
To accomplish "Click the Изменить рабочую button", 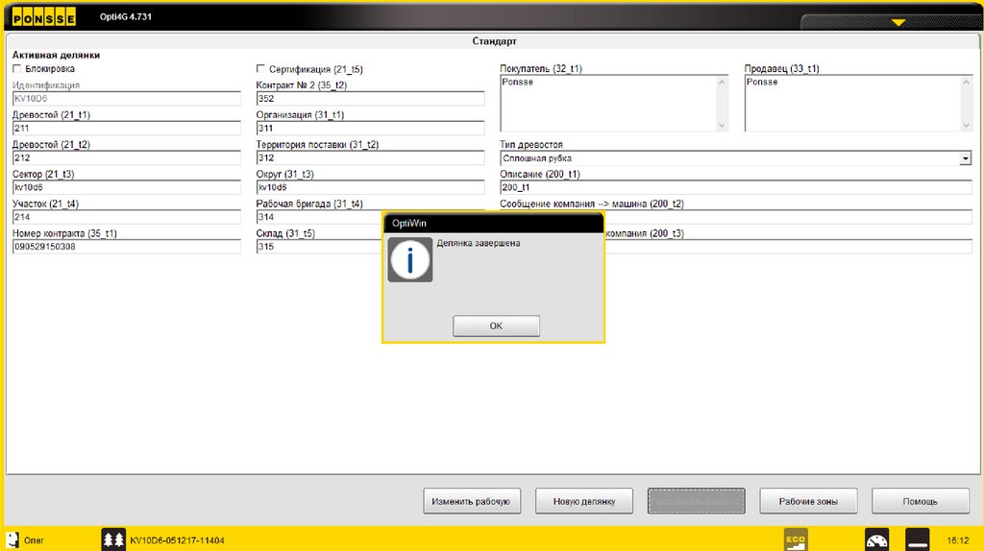I will pos(472,501).
